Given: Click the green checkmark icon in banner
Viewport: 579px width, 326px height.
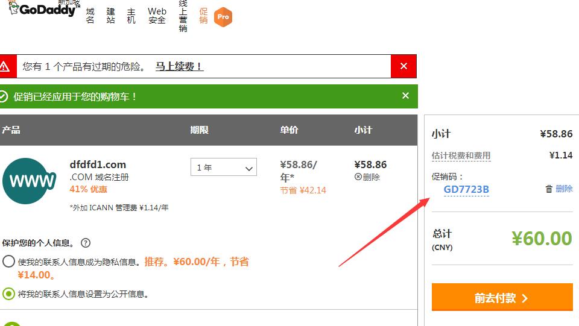Looking at the screenshot, I should tap(4, 96).
